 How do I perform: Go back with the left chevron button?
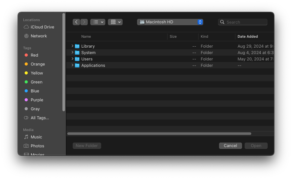(76, 22)
